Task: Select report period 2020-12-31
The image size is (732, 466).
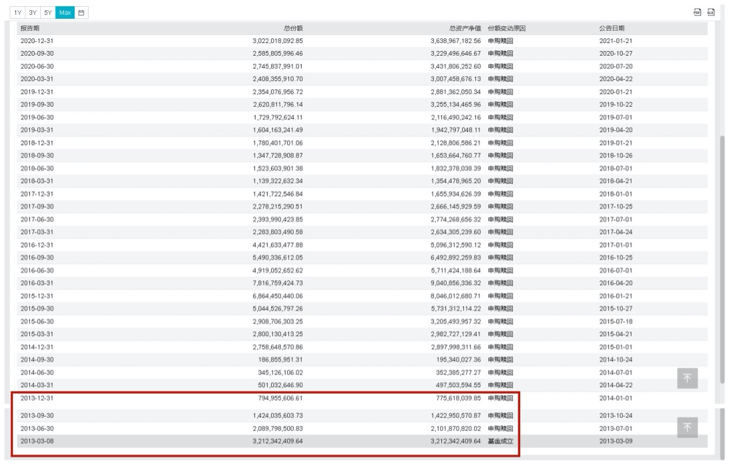Action: point(37,41)
